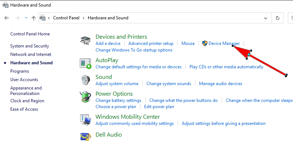Click the Sound speaker icon

coord(86,80)
